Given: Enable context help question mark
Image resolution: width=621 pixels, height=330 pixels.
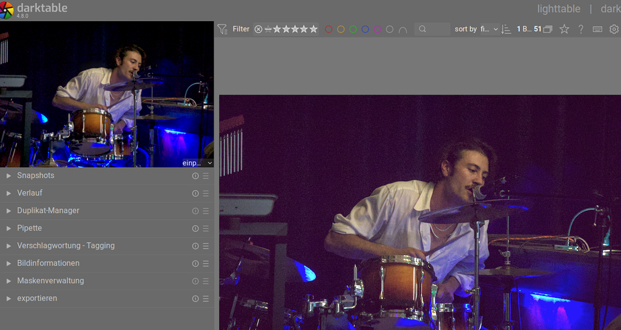Looking at the screenshot, I should coord(580,29).
